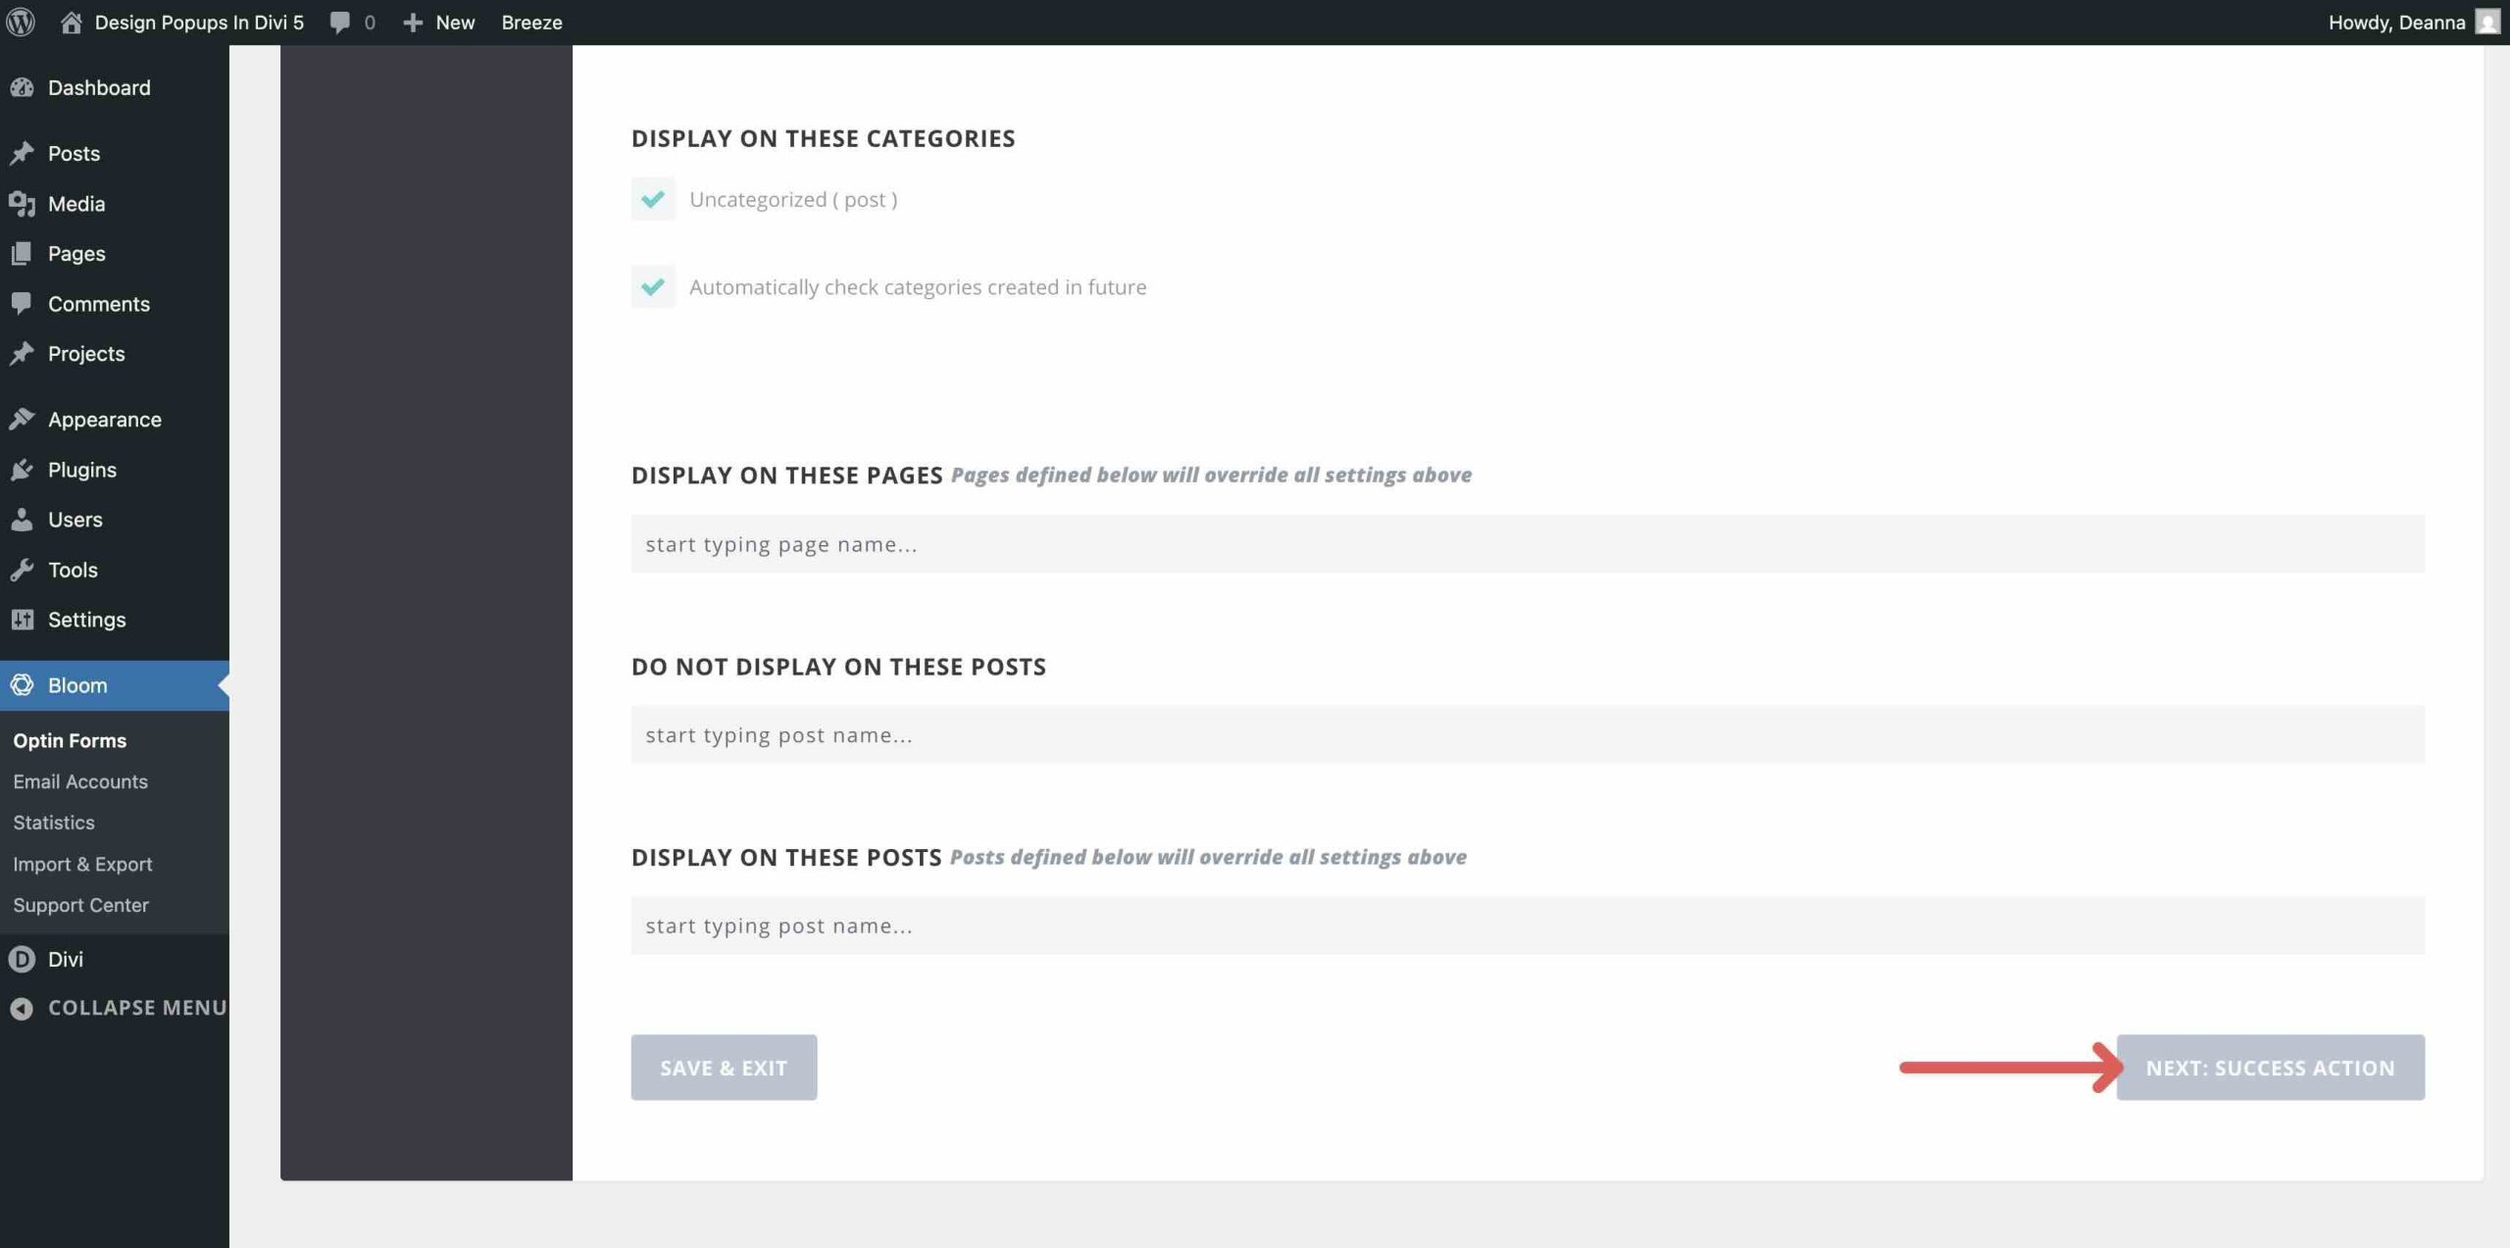2510x1248 pixels.
Task: Click Next: Success Action button
Action: coord(2270,1067)
